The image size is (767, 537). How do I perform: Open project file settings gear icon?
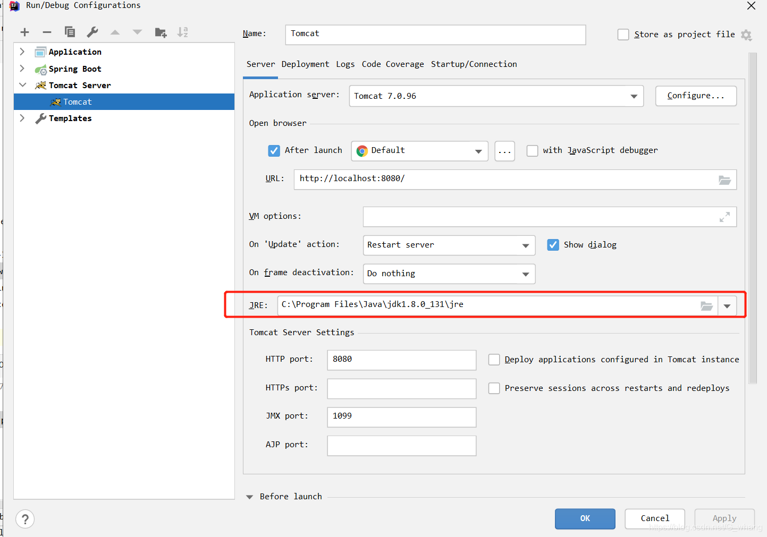(746, 35)
